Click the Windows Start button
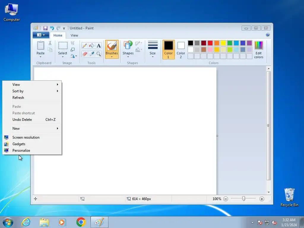This screenshot has height=228, width=304. (x=8, y=222)
